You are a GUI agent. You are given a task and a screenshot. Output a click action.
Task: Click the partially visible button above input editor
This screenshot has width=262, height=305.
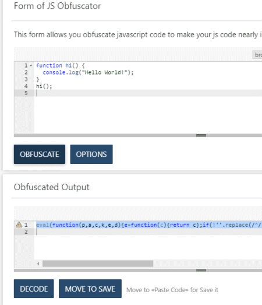click(x=257, y=55)
